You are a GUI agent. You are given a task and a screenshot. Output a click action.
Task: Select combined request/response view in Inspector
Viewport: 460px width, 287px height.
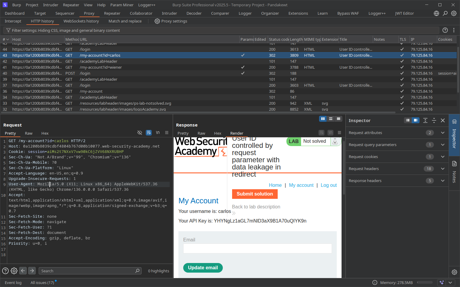point(416,120)
